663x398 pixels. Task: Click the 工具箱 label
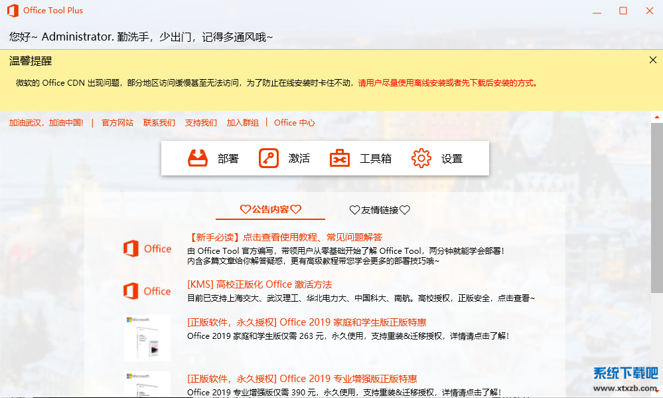tap(376, 159)
